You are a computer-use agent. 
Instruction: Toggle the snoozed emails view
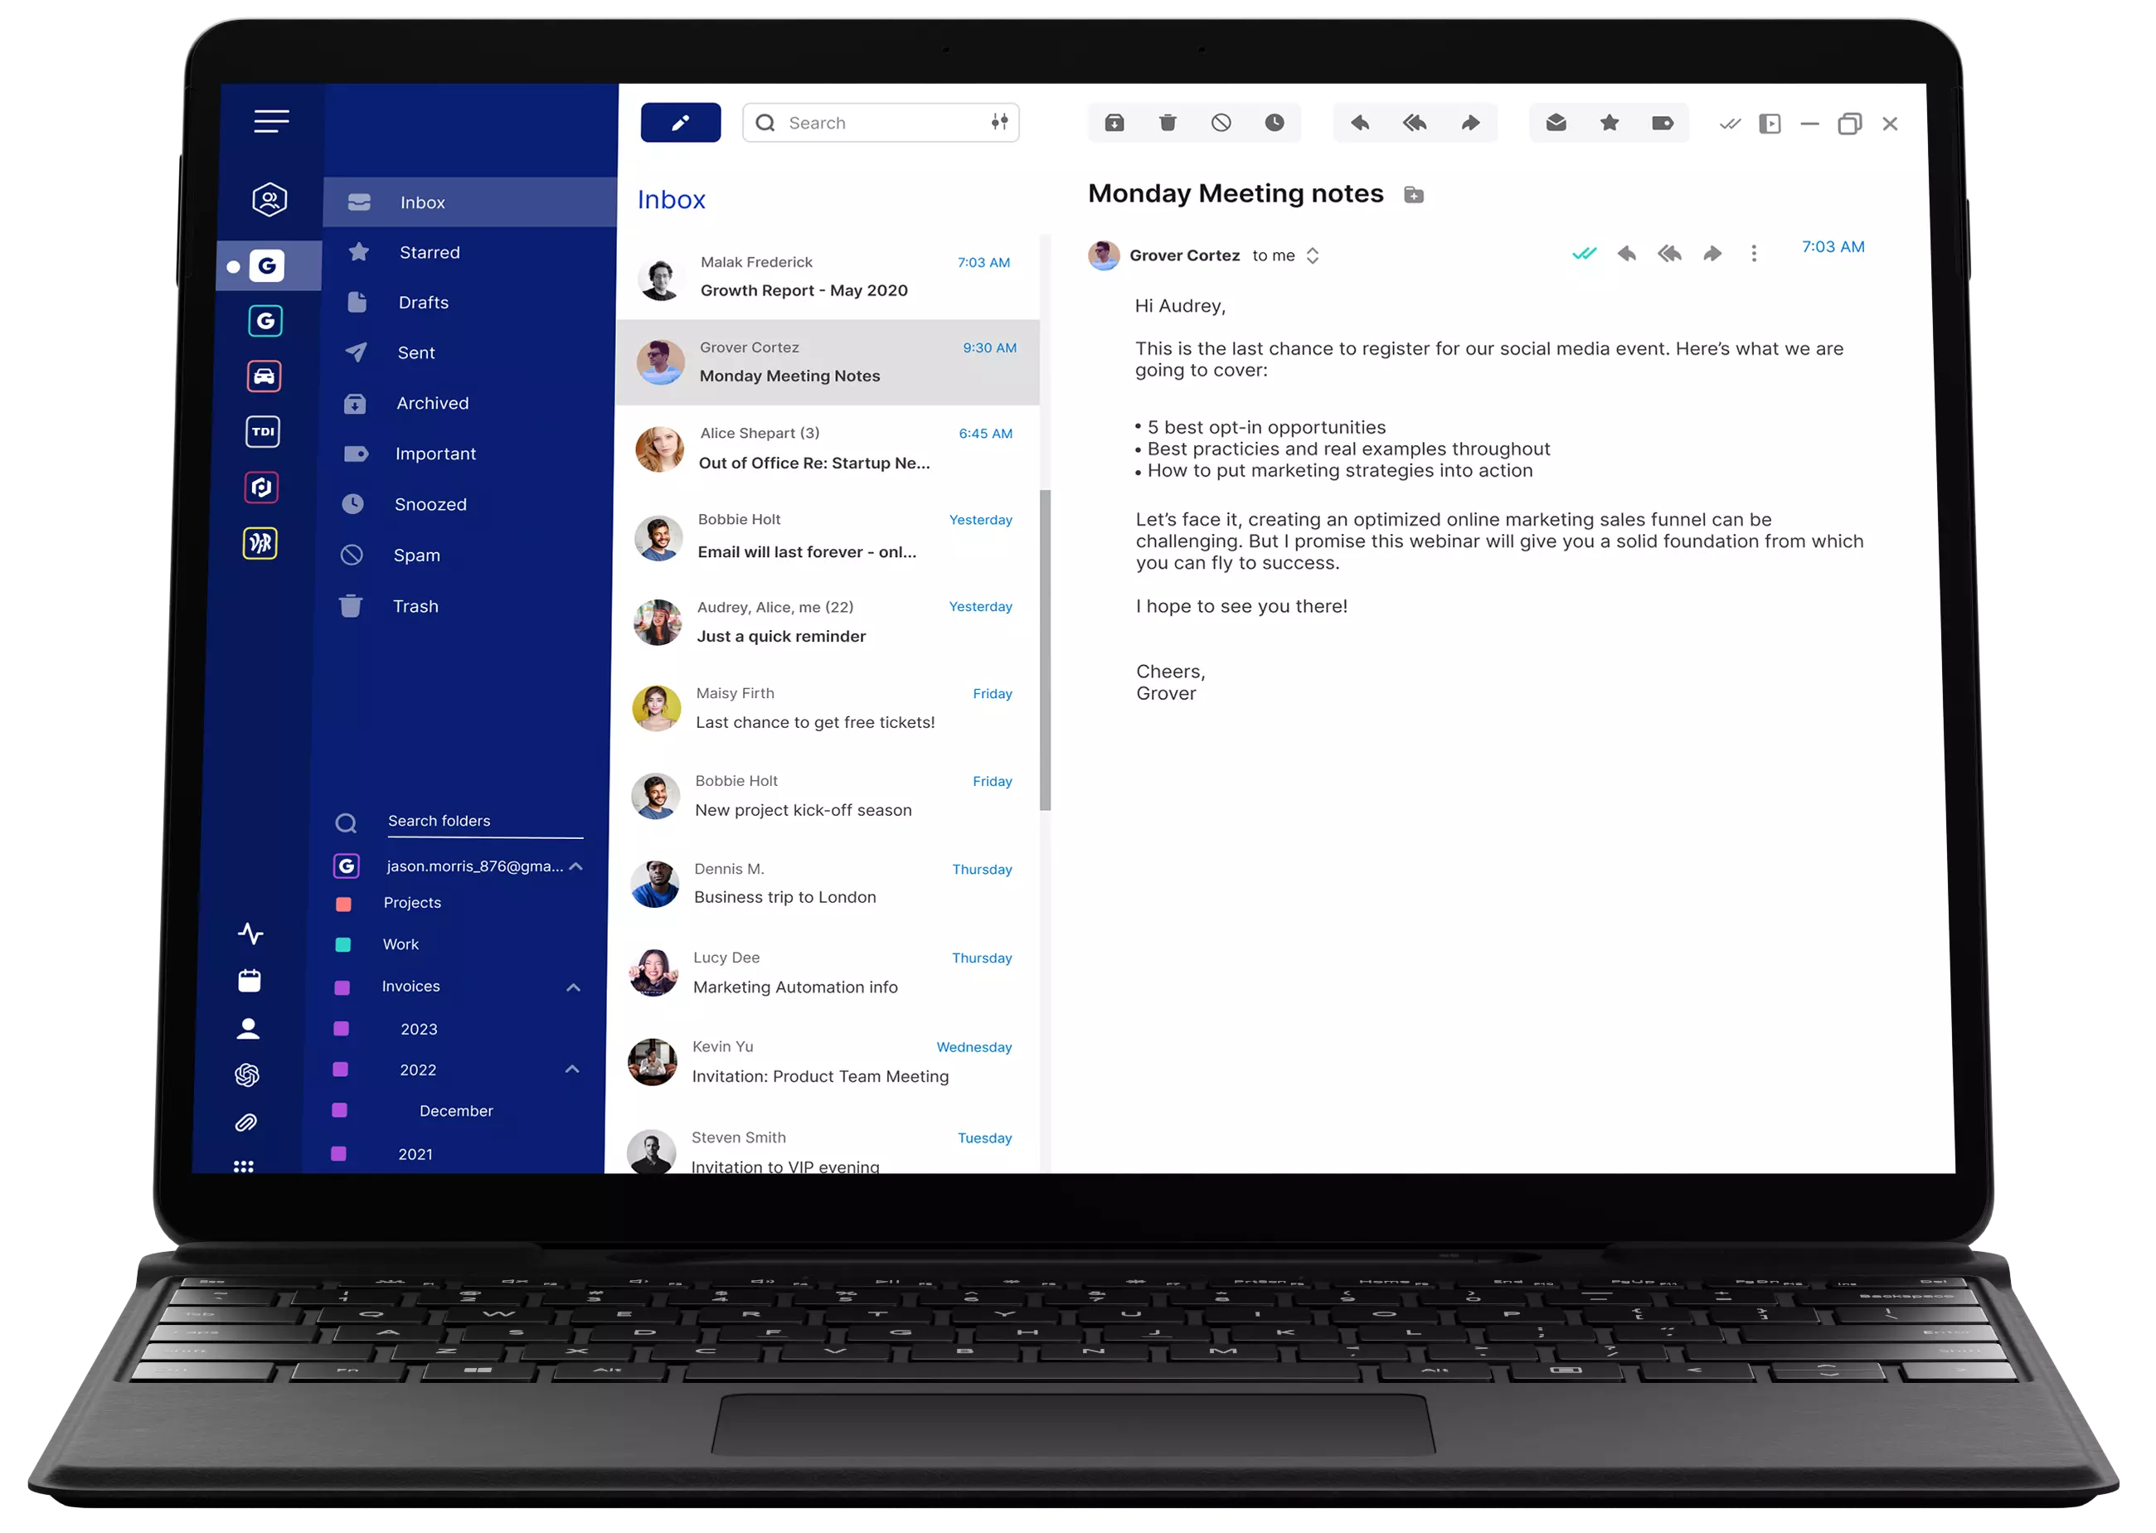(426, 504)
